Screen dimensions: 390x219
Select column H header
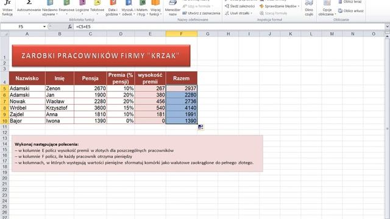[x=228, y=34]
